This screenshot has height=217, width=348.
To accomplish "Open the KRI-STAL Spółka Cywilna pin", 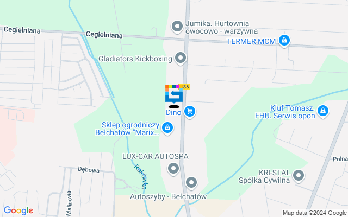I will [x=299, y=176].
